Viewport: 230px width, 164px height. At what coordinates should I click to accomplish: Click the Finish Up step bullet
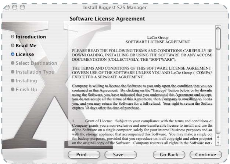[12, 89]
